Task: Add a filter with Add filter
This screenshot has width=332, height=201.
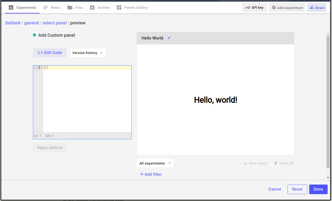Action: click(151, 174)
